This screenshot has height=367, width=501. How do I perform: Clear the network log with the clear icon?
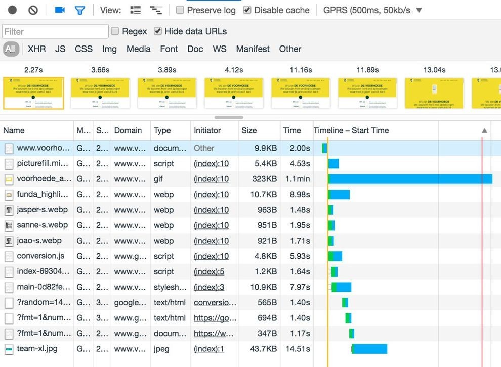(33, 10)
